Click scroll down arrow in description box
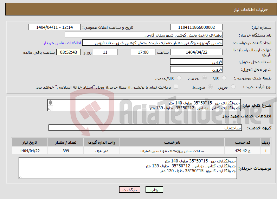Screen dimensions: 277x199 tap(50, 104)
